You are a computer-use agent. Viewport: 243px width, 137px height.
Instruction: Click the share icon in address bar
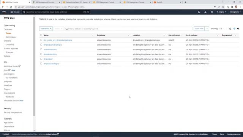tap(219, 7)
